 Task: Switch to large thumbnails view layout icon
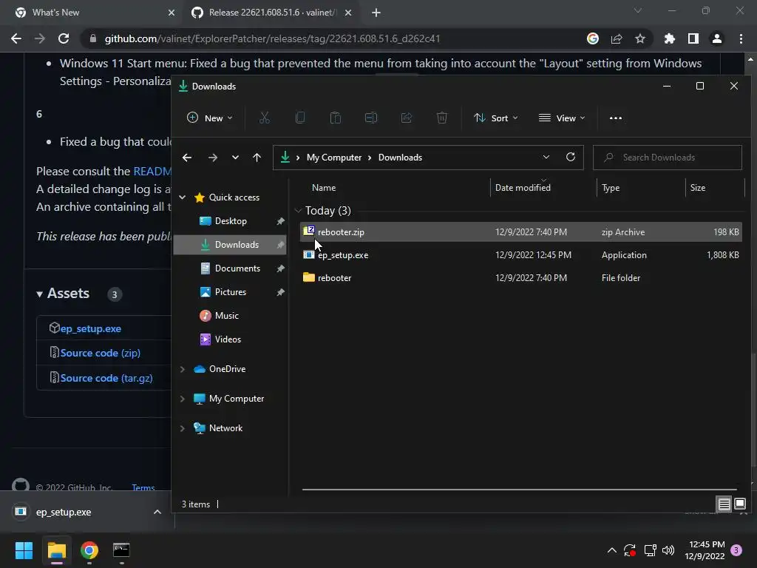point(740,504)
